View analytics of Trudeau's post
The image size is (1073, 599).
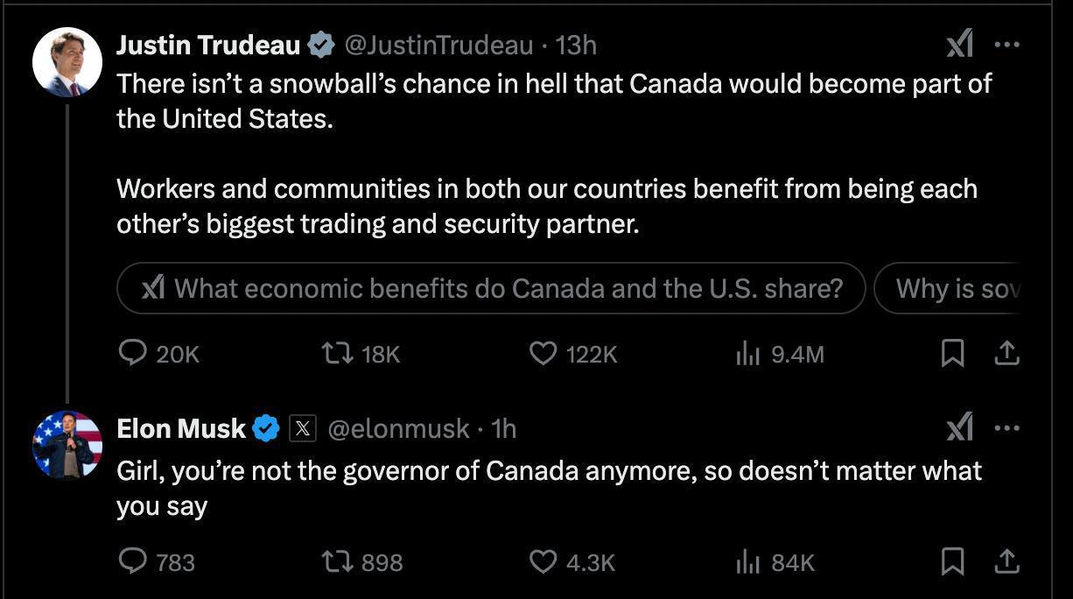tap(747, 353)
